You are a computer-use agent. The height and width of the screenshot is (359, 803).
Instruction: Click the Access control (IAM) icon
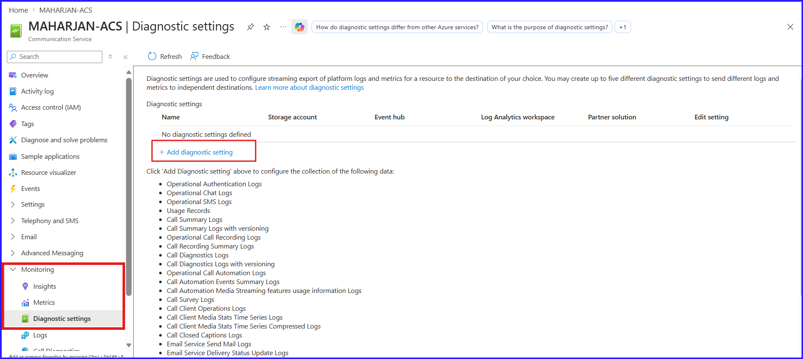(13, 108)
